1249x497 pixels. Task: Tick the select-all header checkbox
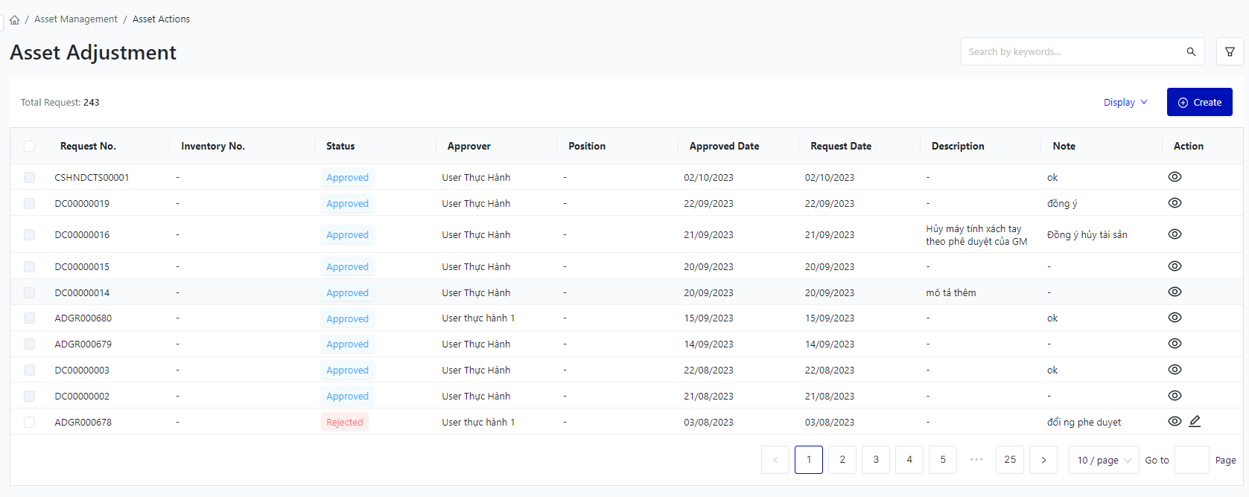coord(30,147)
